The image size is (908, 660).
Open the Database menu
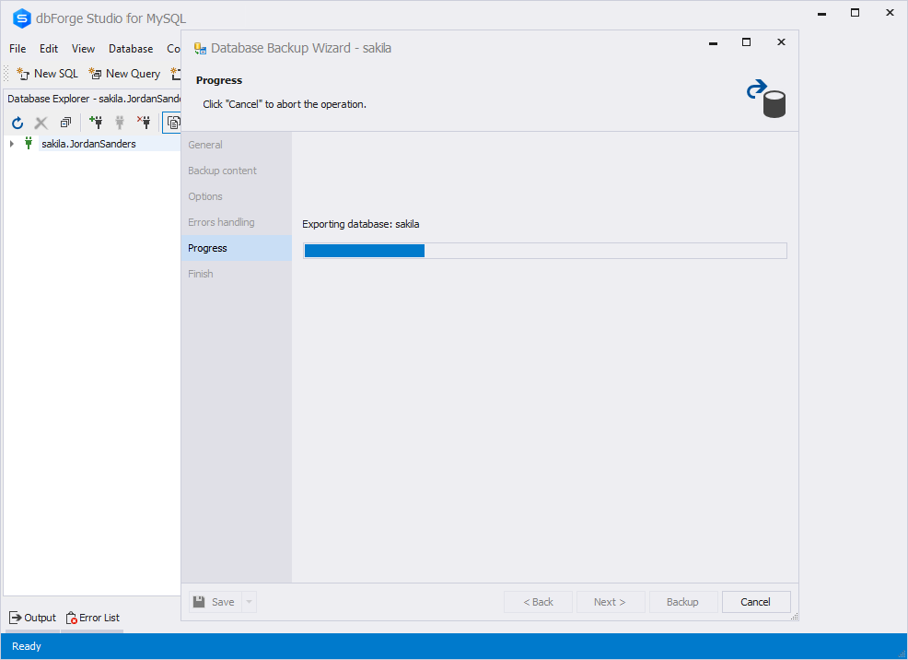pyautogui.click(x=131, y=49)
